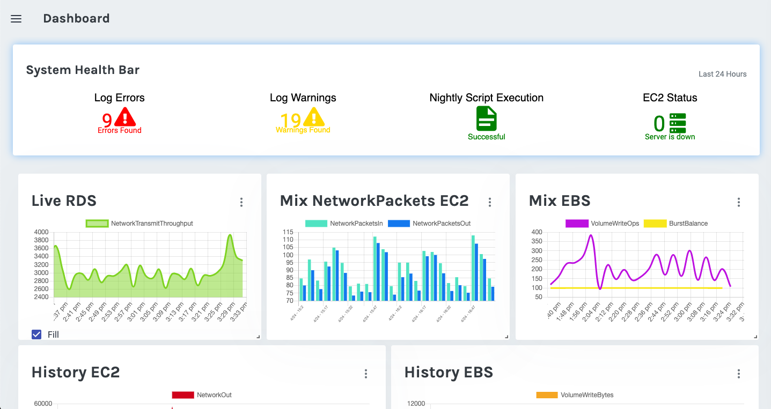771x409 pixels.
Task: Click the orange VolumeWriteBytes legend item
Action: (x=575, y=395)
